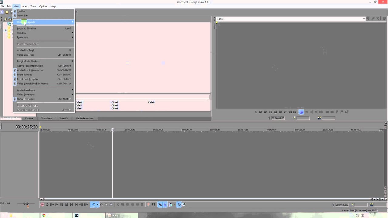The height and width of the screenshot is (218, 388).
Task: Click the Lock event icon in timeline toolbar
Action: pos(142,205)
